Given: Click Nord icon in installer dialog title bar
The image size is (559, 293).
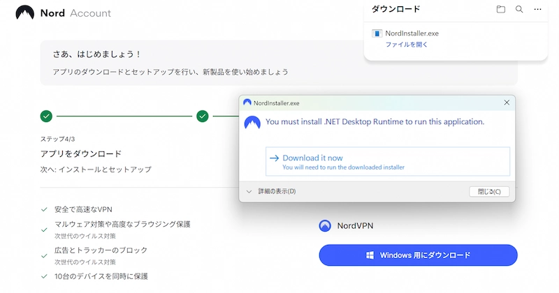Looking at the screenshot, I should point(247,103).
